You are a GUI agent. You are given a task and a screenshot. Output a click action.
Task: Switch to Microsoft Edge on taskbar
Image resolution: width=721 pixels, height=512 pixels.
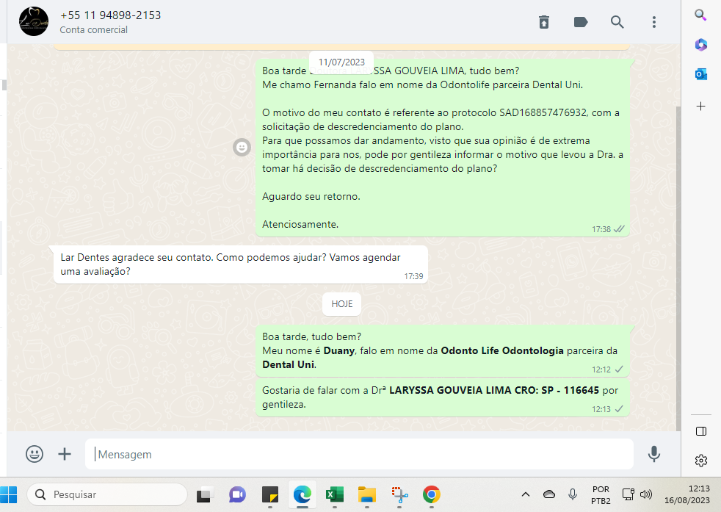point(302,494)
